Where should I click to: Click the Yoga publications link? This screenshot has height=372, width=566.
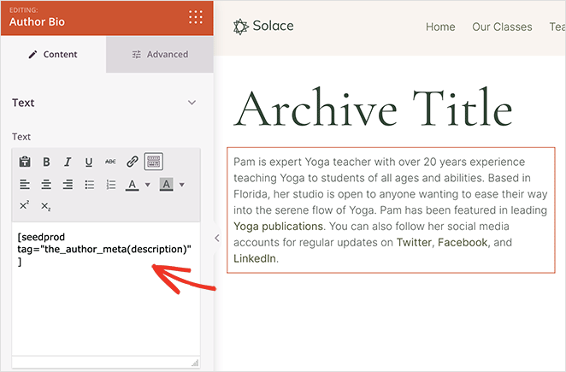[x=278, y=227]
